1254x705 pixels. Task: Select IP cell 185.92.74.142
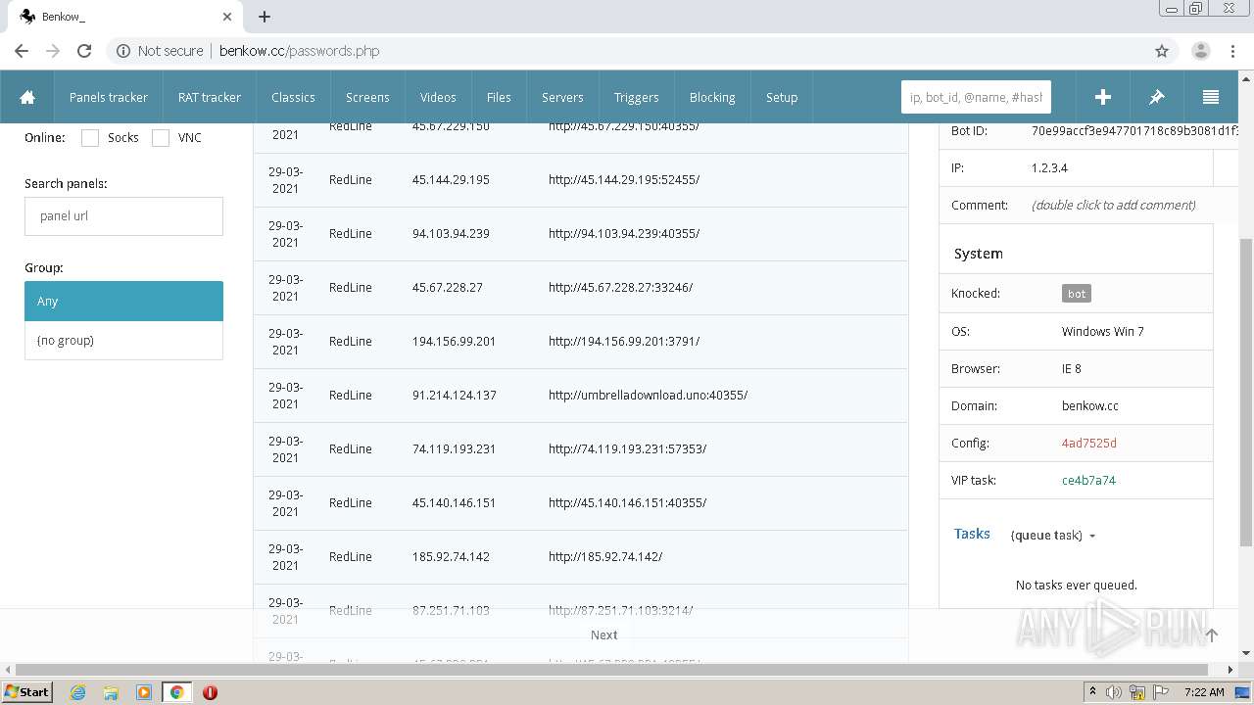[x=451, y=557]
